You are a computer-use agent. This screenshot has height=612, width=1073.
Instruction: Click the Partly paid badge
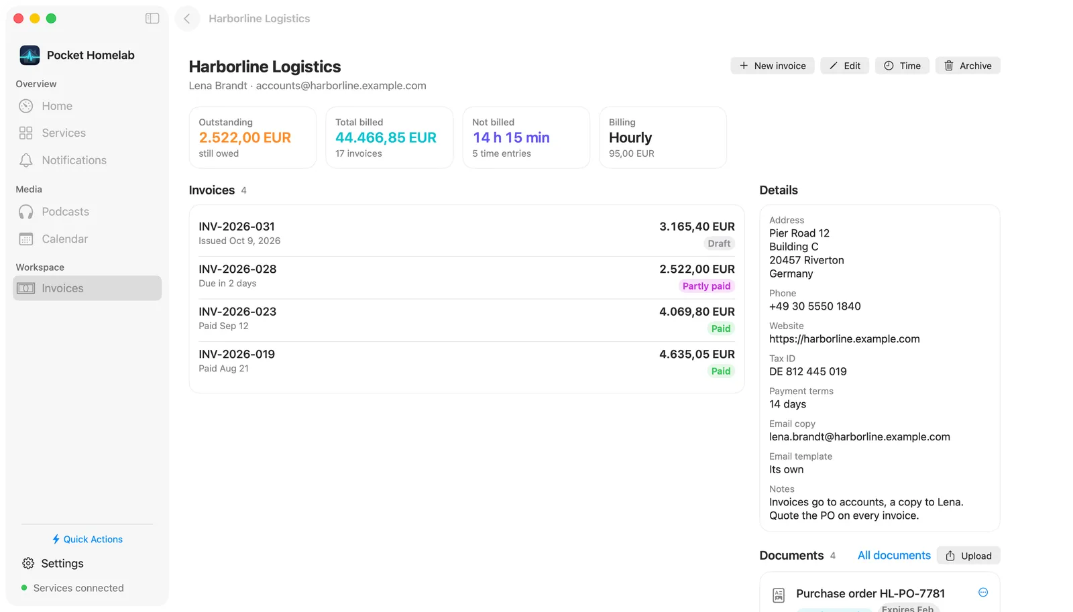706,286
